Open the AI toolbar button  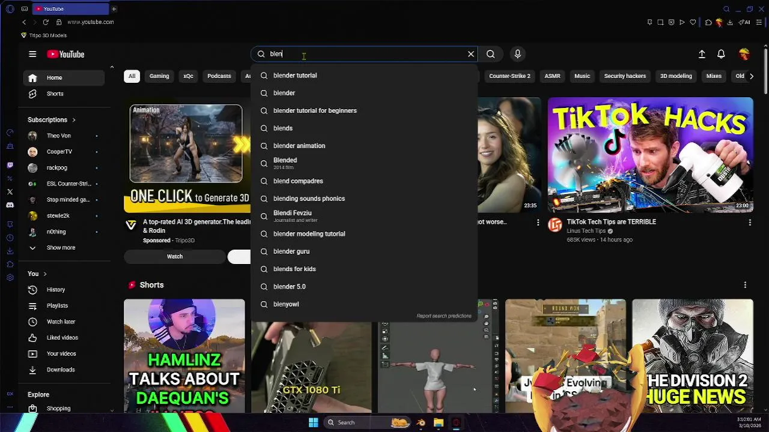745,22
